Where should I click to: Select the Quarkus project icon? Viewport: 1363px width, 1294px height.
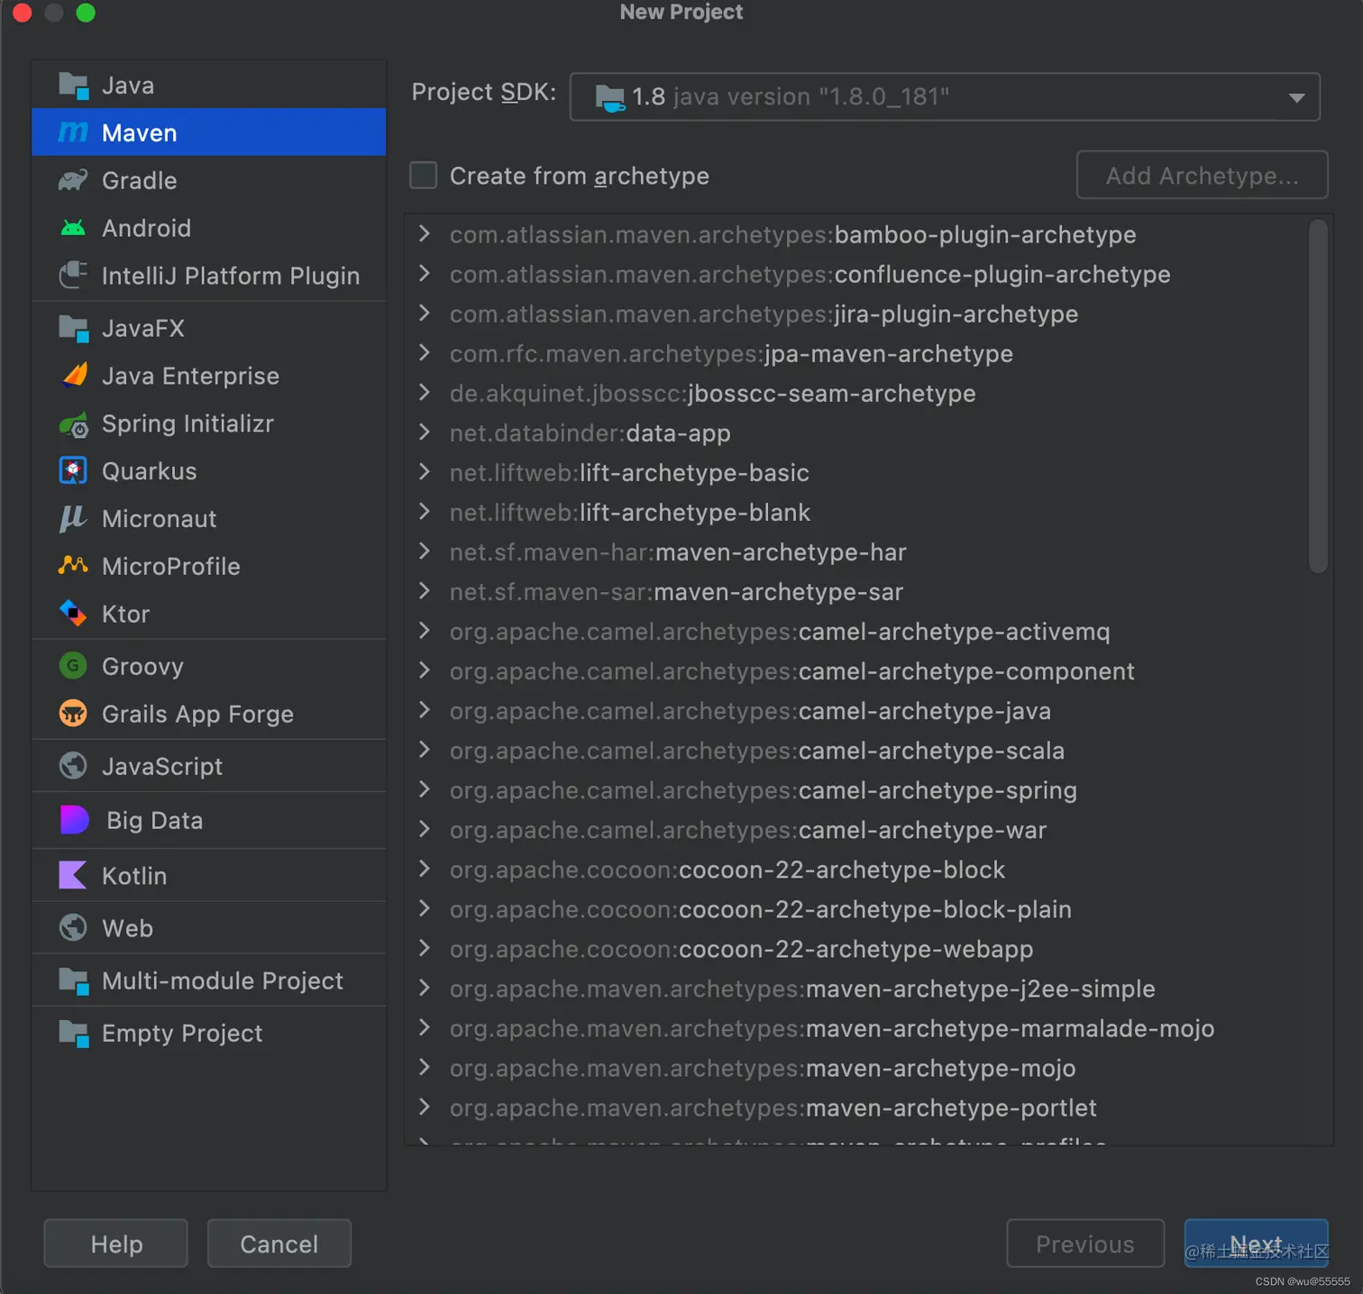pos(73,470)
